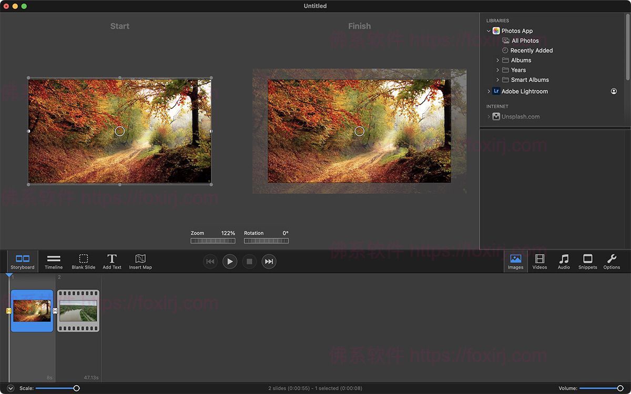Open the Audio media panel
Screen dimensions: 631x394
[564, 261]
